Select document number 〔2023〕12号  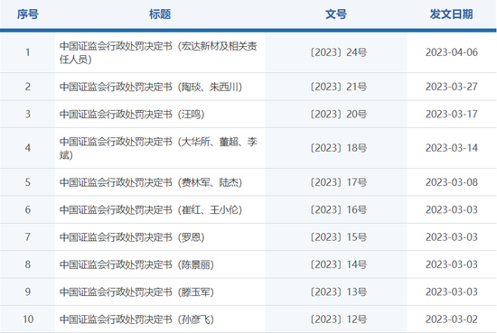[339, 319]
